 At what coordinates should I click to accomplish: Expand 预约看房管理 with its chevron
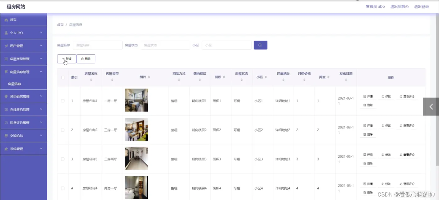point(41,96)
